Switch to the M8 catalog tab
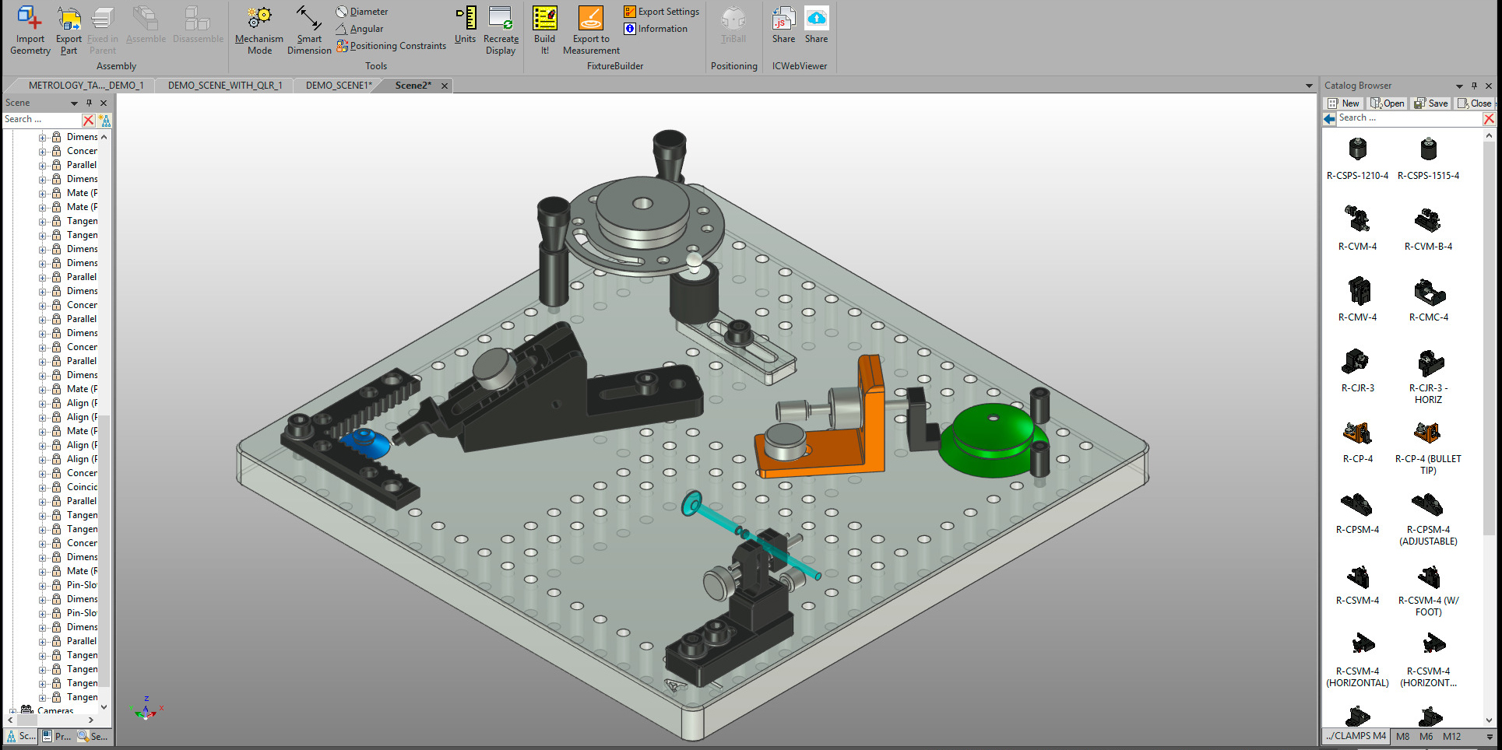 [1402, 736]
